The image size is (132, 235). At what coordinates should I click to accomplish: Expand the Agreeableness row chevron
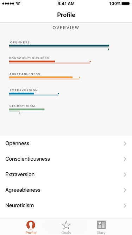pyautogui.click(x=125, y=190)
